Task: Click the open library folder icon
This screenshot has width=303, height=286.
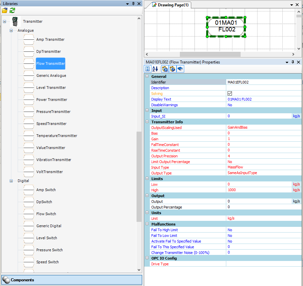Action: pos(5,10)
